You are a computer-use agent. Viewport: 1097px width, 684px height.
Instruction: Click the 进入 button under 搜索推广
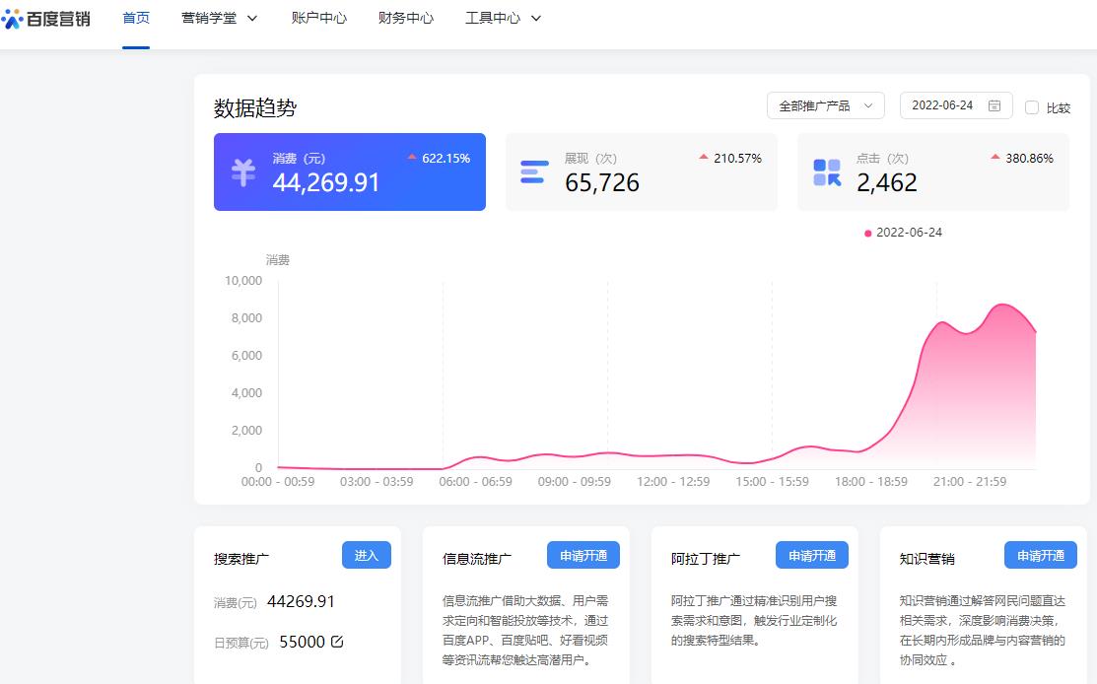point(366,555)
